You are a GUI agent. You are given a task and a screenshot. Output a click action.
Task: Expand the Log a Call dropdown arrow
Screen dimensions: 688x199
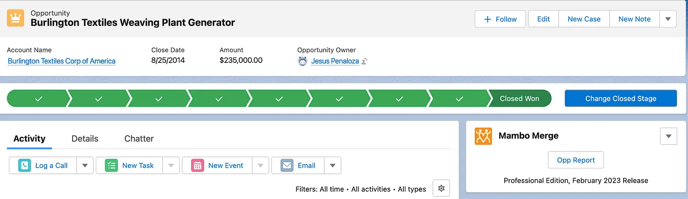click(85, 166)
